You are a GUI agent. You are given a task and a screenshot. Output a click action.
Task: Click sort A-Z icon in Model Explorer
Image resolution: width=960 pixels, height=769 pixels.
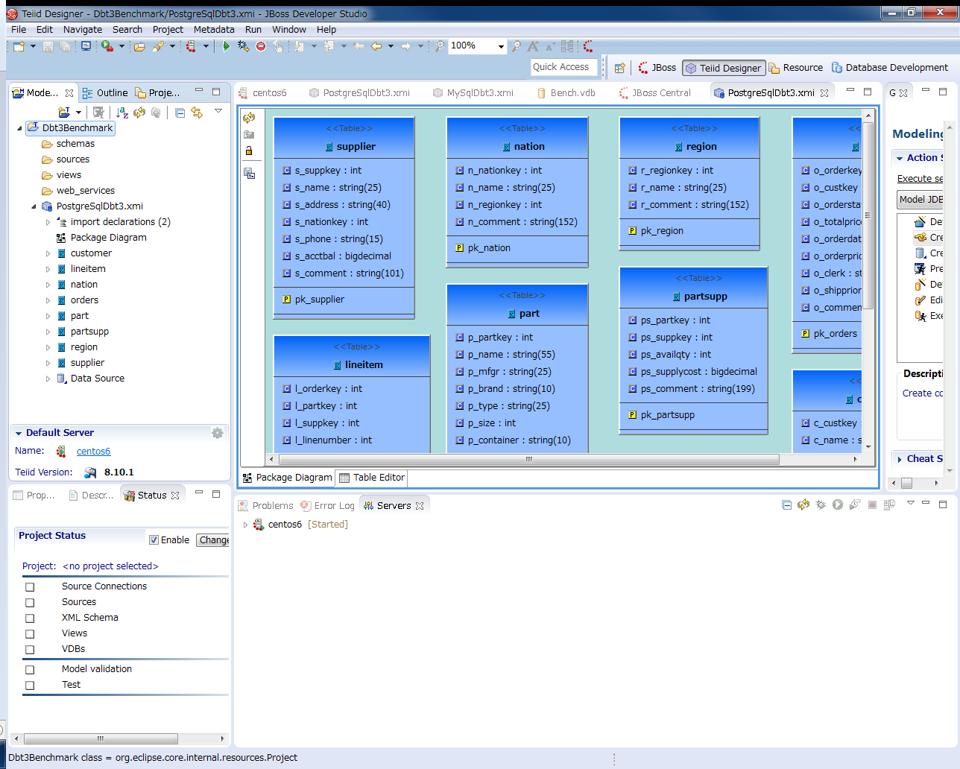[122, 113]
